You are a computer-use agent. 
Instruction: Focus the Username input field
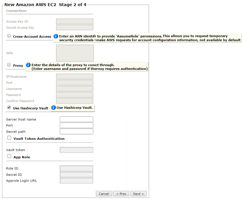(x=75, y=89)
